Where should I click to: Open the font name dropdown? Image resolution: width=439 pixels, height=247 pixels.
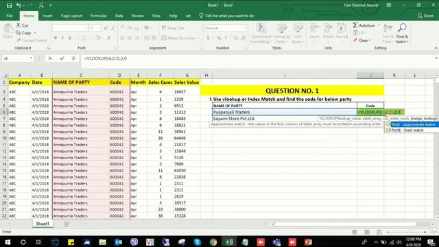(86, 28)
